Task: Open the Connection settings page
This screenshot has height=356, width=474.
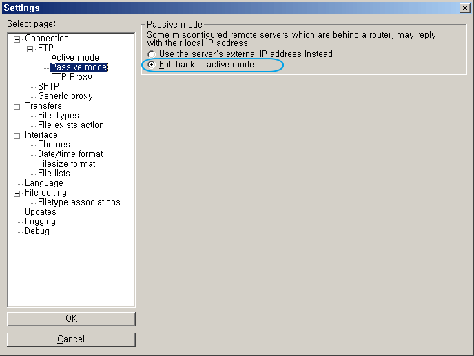Action: point(47,39)
